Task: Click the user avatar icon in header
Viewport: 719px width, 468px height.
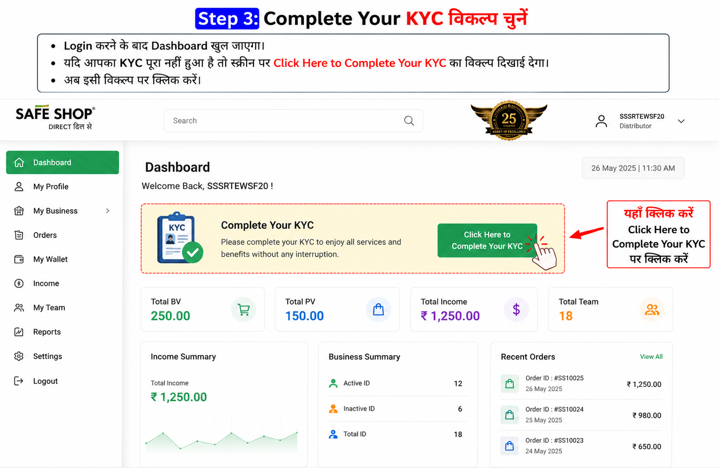Action: click(601, 121)
